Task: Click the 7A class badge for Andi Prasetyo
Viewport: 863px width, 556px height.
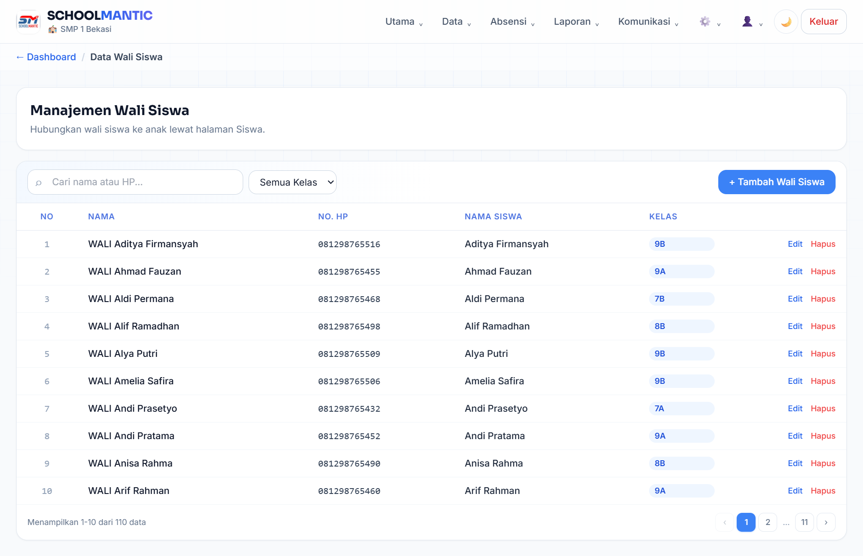Action: point(681,409)
